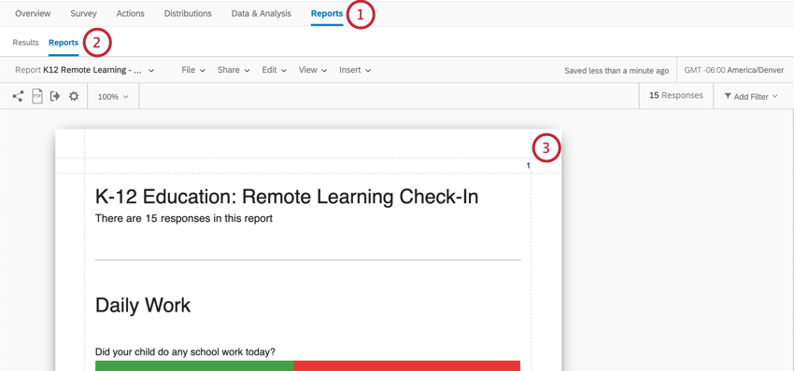Viewport: 794px width, 371px height.
Task: Open the File menu
Action: click(193, 70)
